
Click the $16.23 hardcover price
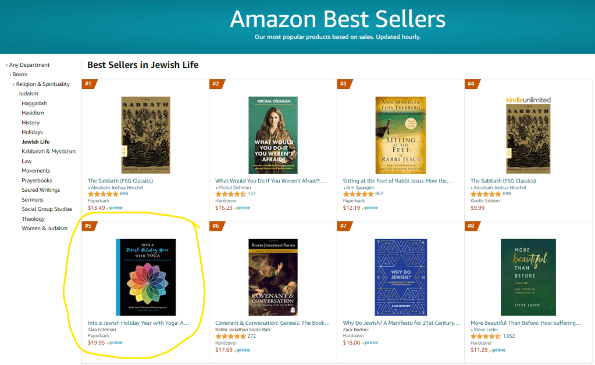click(x=224, y=207)
